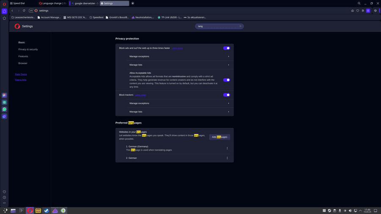Turn off Allow Acceptable Ads switch
The height and width of the screenshot is (214, 381).
pos(226,80)
